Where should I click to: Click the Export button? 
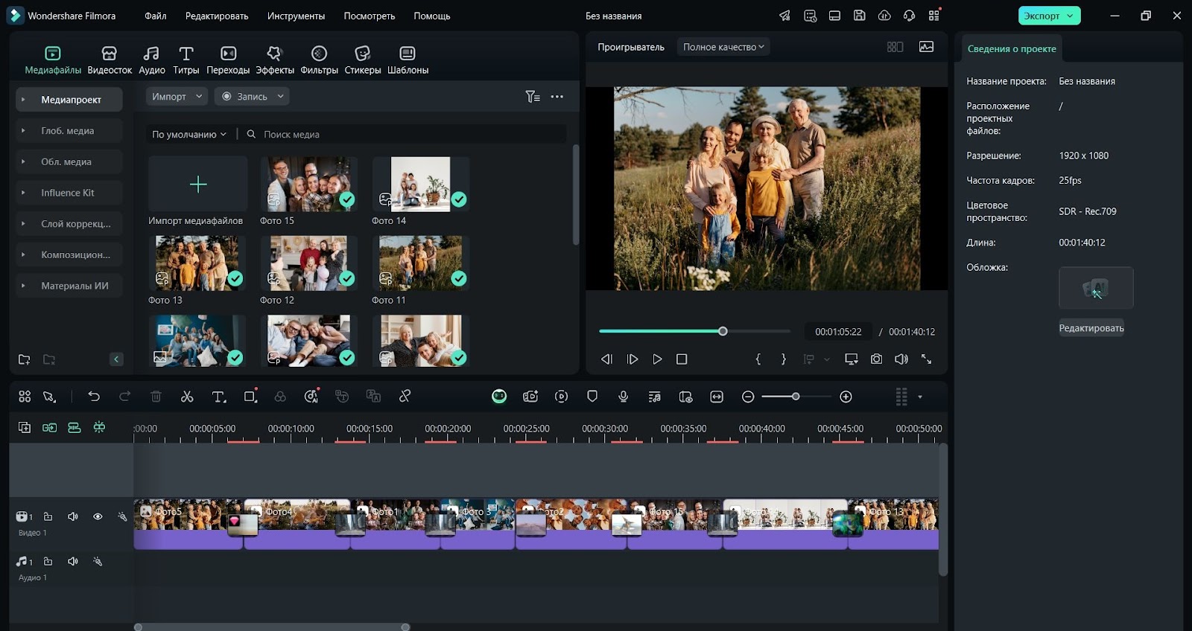[x=1042, y=16]
